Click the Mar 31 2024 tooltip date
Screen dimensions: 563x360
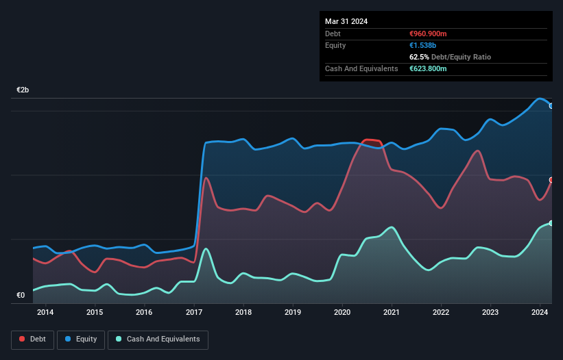point(346,21)
